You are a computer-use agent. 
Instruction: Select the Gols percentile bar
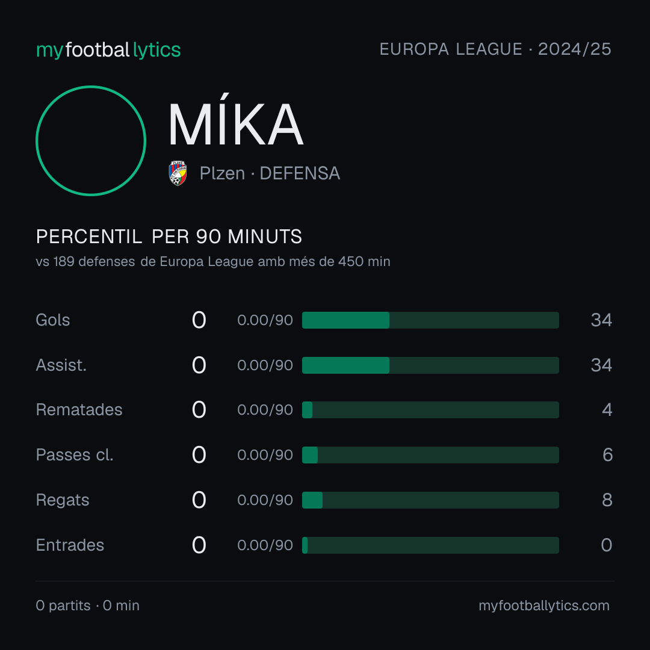click(430, 320)
